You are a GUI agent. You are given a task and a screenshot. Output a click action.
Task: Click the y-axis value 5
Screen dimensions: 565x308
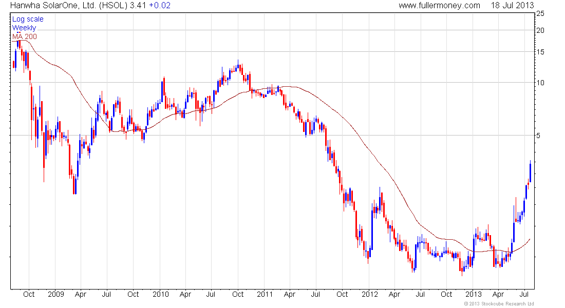[538, 136]
